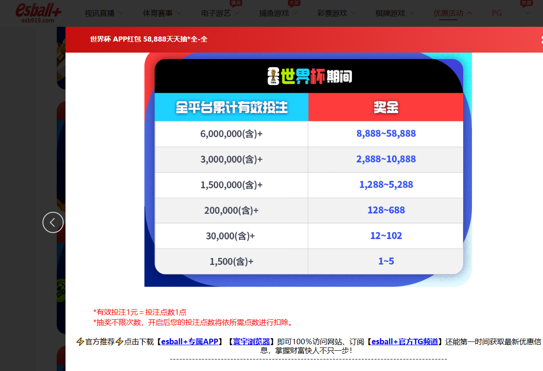Expand chevron next to 棋牌游戏
The height and width of the screenshot is (371, 543).
(412, 13)
